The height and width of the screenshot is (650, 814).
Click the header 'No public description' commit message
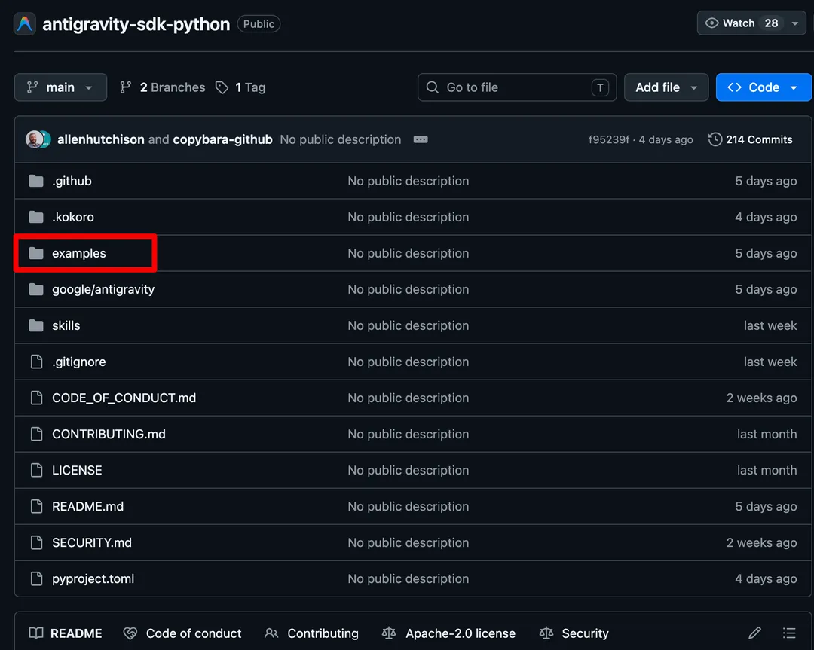341,139
